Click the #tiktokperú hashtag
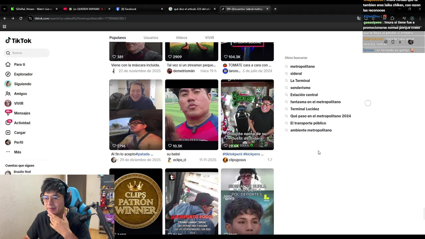 [232, 154]
